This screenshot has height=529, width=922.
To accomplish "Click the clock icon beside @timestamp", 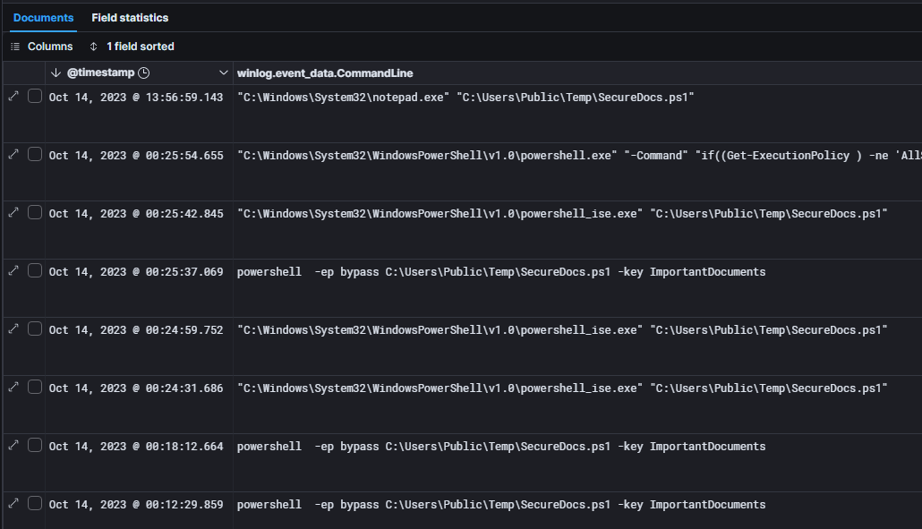I will click(144, 73).
